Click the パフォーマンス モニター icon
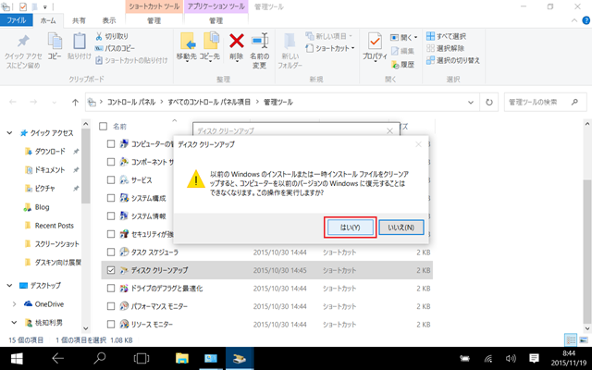The image size is (592, 370). 124,306
